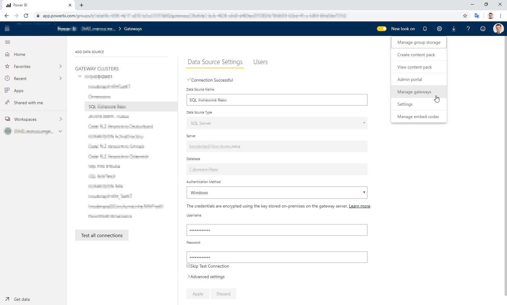Click the Apply button
507x305 pixels.
point(198,294)
